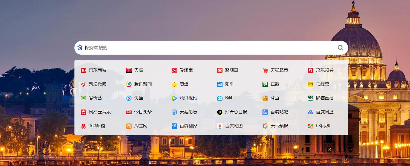
Task: Click the 熊猫直播 panda icon
Action: click(x=311, y=98)
